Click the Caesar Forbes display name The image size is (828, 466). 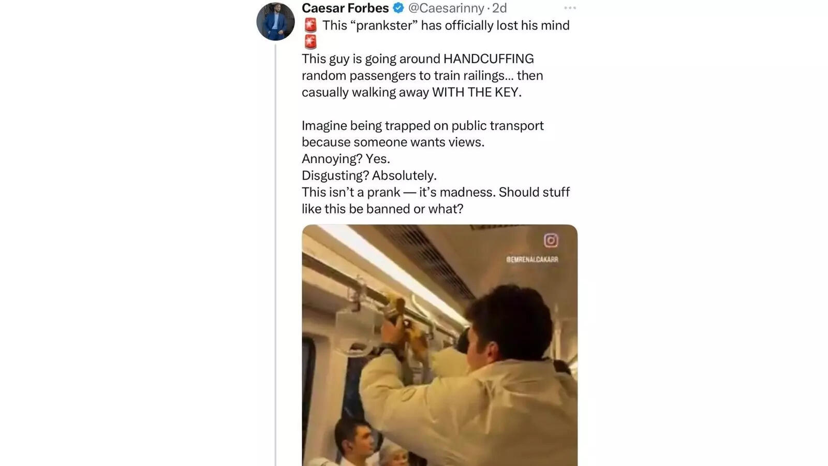(345, 8)
